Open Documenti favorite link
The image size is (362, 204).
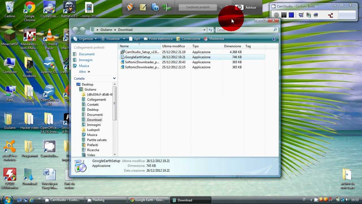coord(87,54)
